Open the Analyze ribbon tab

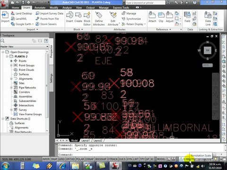point(67,8)
